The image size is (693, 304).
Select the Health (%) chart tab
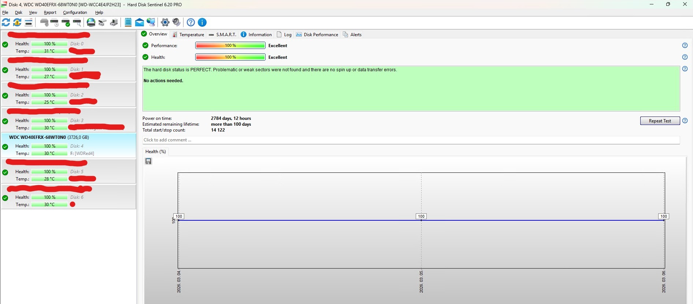coord(156,152)
